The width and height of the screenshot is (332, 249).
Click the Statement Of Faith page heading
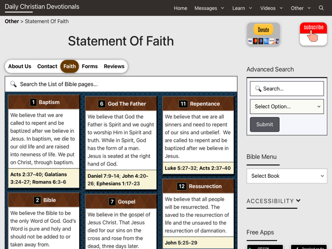tap(121, 41)
